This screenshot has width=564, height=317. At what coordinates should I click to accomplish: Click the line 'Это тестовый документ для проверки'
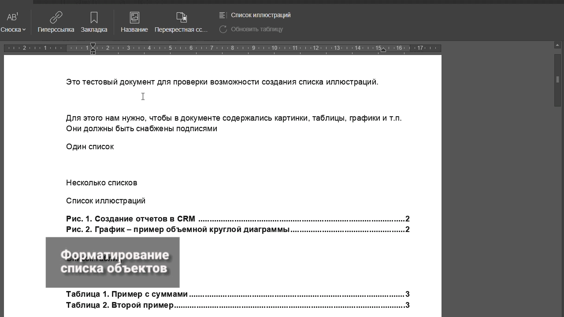click(x=222, y=82)
